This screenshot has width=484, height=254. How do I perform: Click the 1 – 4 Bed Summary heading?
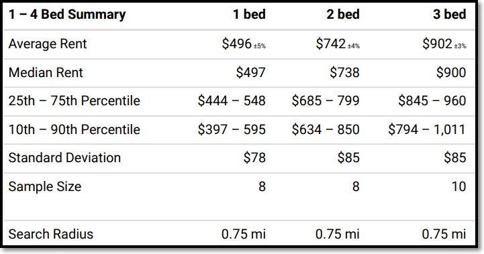click(x=67, y=15)
